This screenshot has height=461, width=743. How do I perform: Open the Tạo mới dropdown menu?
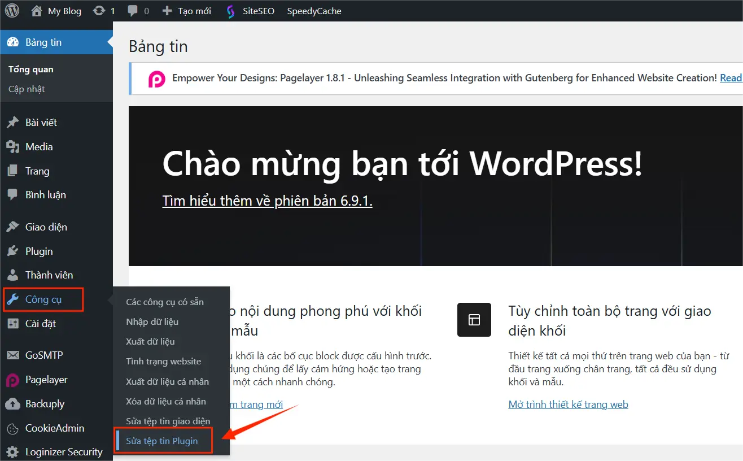[186, 11]
